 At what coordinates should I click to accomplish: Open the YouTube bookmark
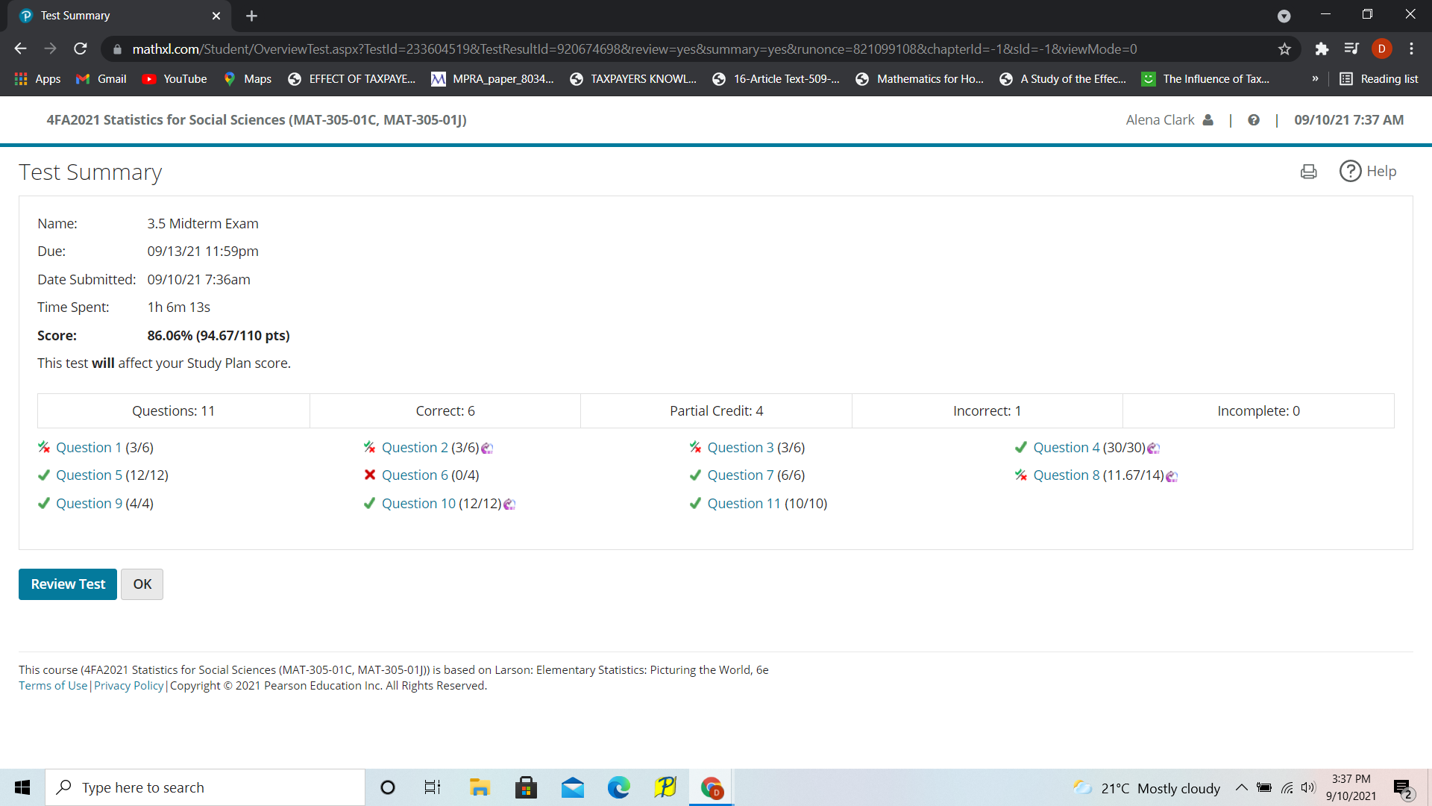pos(175,79)
